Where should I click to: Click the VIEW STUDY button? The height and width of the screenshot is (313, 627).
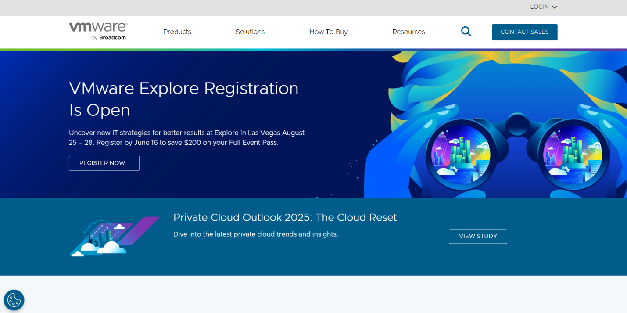[x=478, y=236]
